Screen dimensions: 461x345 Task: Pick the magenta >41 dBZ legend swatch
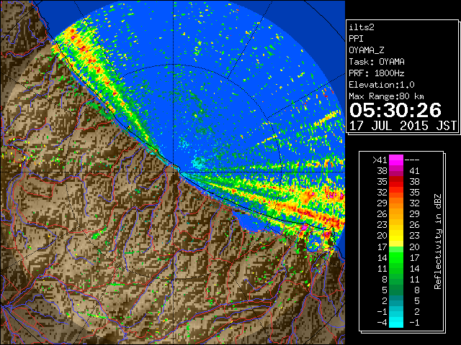tap(395, 160)
